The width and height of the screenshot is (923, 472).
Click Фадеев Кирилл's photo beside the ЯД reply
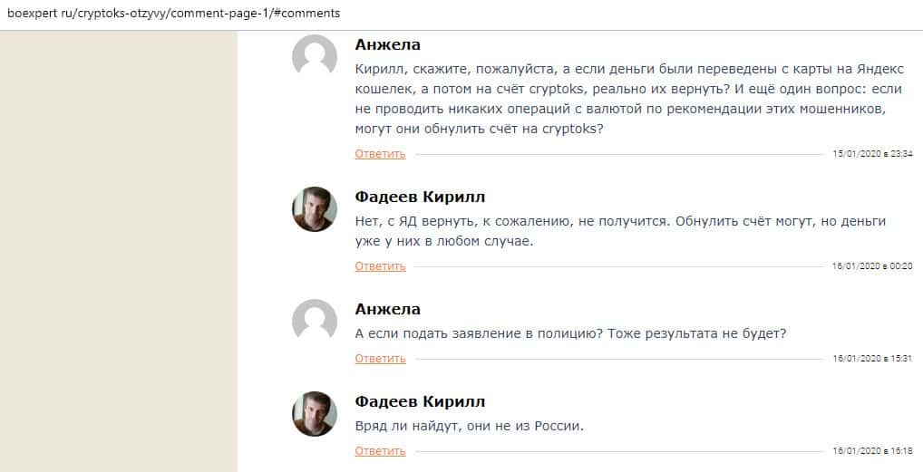click(315, 209)
